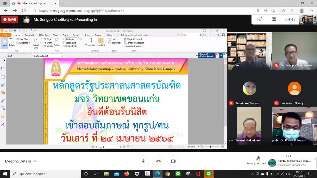The height and width of the screenshot is (178, 317).
Task: Adjust the Foxit zoom slider handle
Action: (x=211, y=147)
